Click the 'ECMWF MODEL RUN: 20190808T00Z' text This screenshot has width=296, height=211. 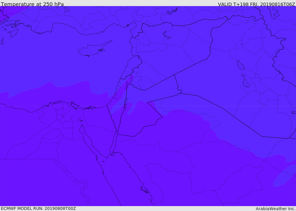pos(38,208)
